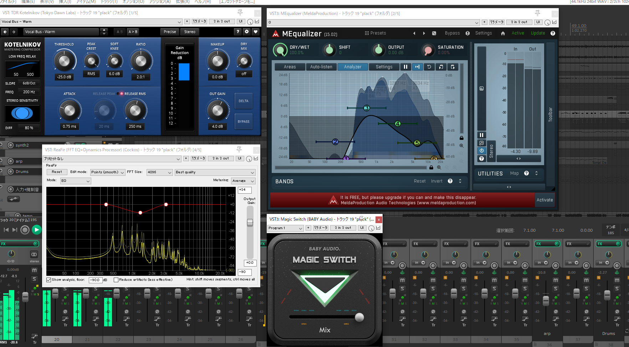Image resolution: width=629 pixels, height=347 pixels.
Task: Toggle the Kotelnikov DELTA button
Action: coord(244,101)
